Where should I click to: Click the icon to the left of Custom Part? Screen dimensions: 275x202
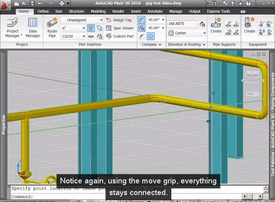tap(109, 36)
